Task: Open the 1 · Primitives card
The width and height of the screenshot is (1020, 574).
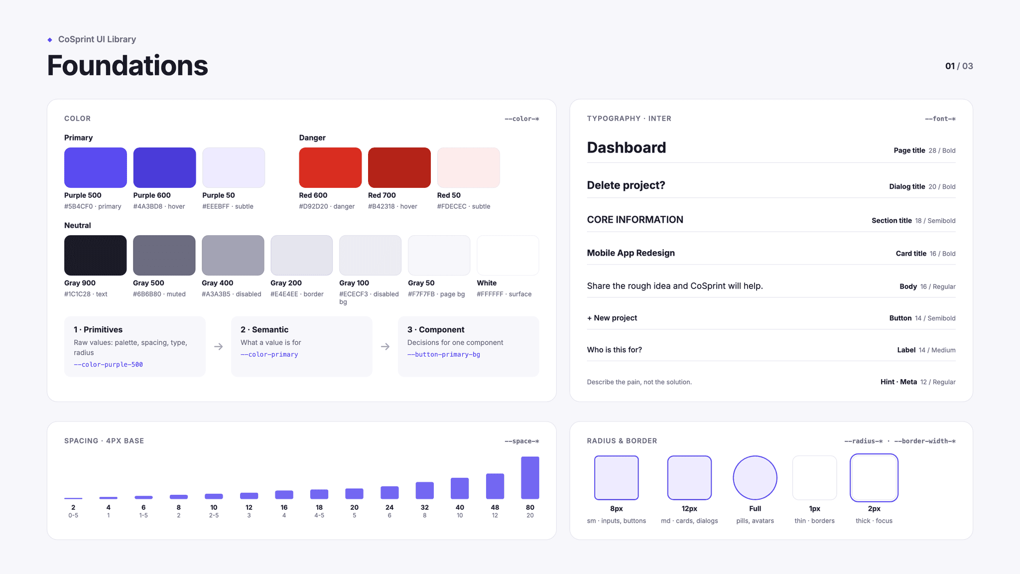Action: coord(135,346)
